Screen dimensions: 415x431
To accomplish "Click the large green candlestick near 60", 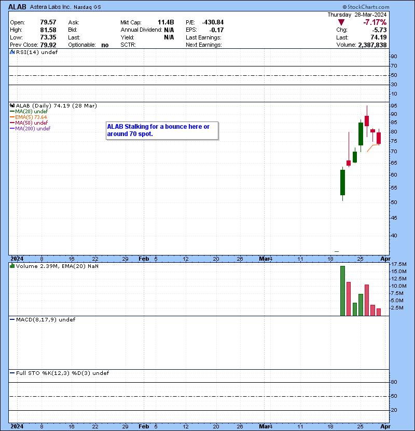I will pos(342,182).
